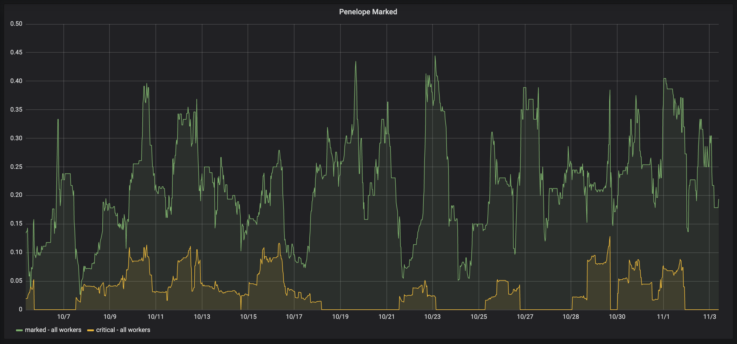Click the 10/19 x-axis date label

[x=340, y=317]
